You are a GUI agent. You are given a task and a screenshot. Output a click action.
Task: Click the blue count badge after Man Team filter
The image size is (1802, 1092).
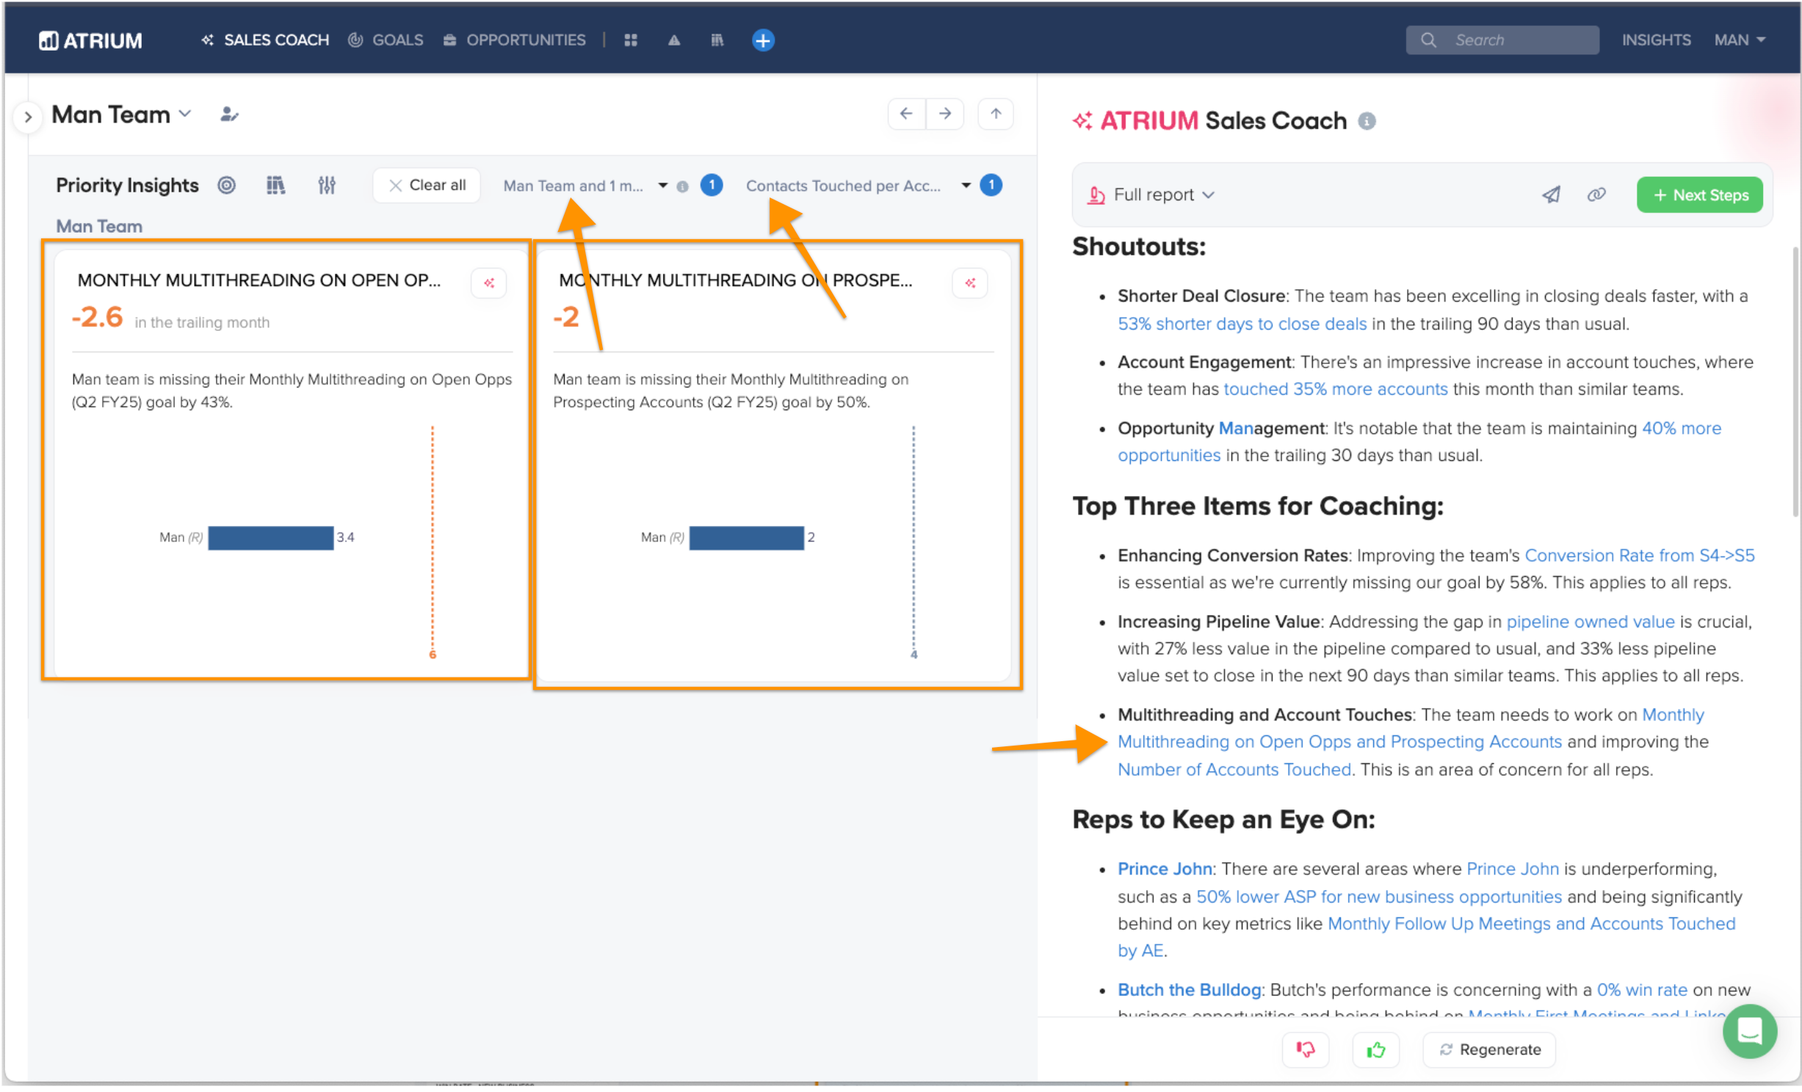[711, 185]
